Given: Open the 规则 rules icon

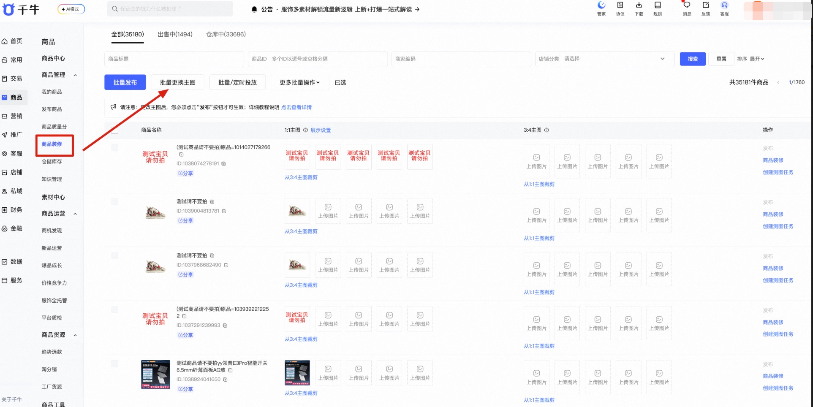Looking at the screenshot, I should (658, 8).
